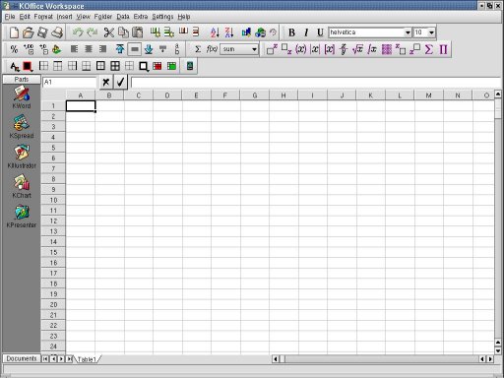Click the checkmark accept entry button
Screen dimensions: 504x378
pyautogui.click(x=120, y=82)
